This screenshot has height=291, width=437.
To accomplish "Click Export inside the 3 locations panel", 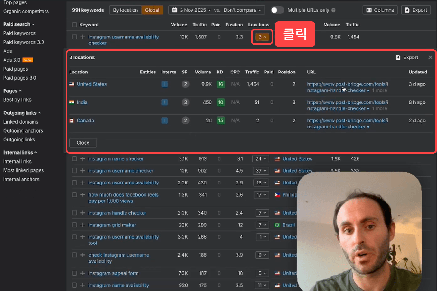I will pyautogui.click(x=407, y=57).
